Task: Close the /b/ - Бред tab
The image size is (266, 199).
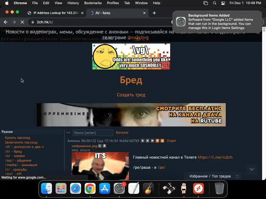Action: click(144, 13)
